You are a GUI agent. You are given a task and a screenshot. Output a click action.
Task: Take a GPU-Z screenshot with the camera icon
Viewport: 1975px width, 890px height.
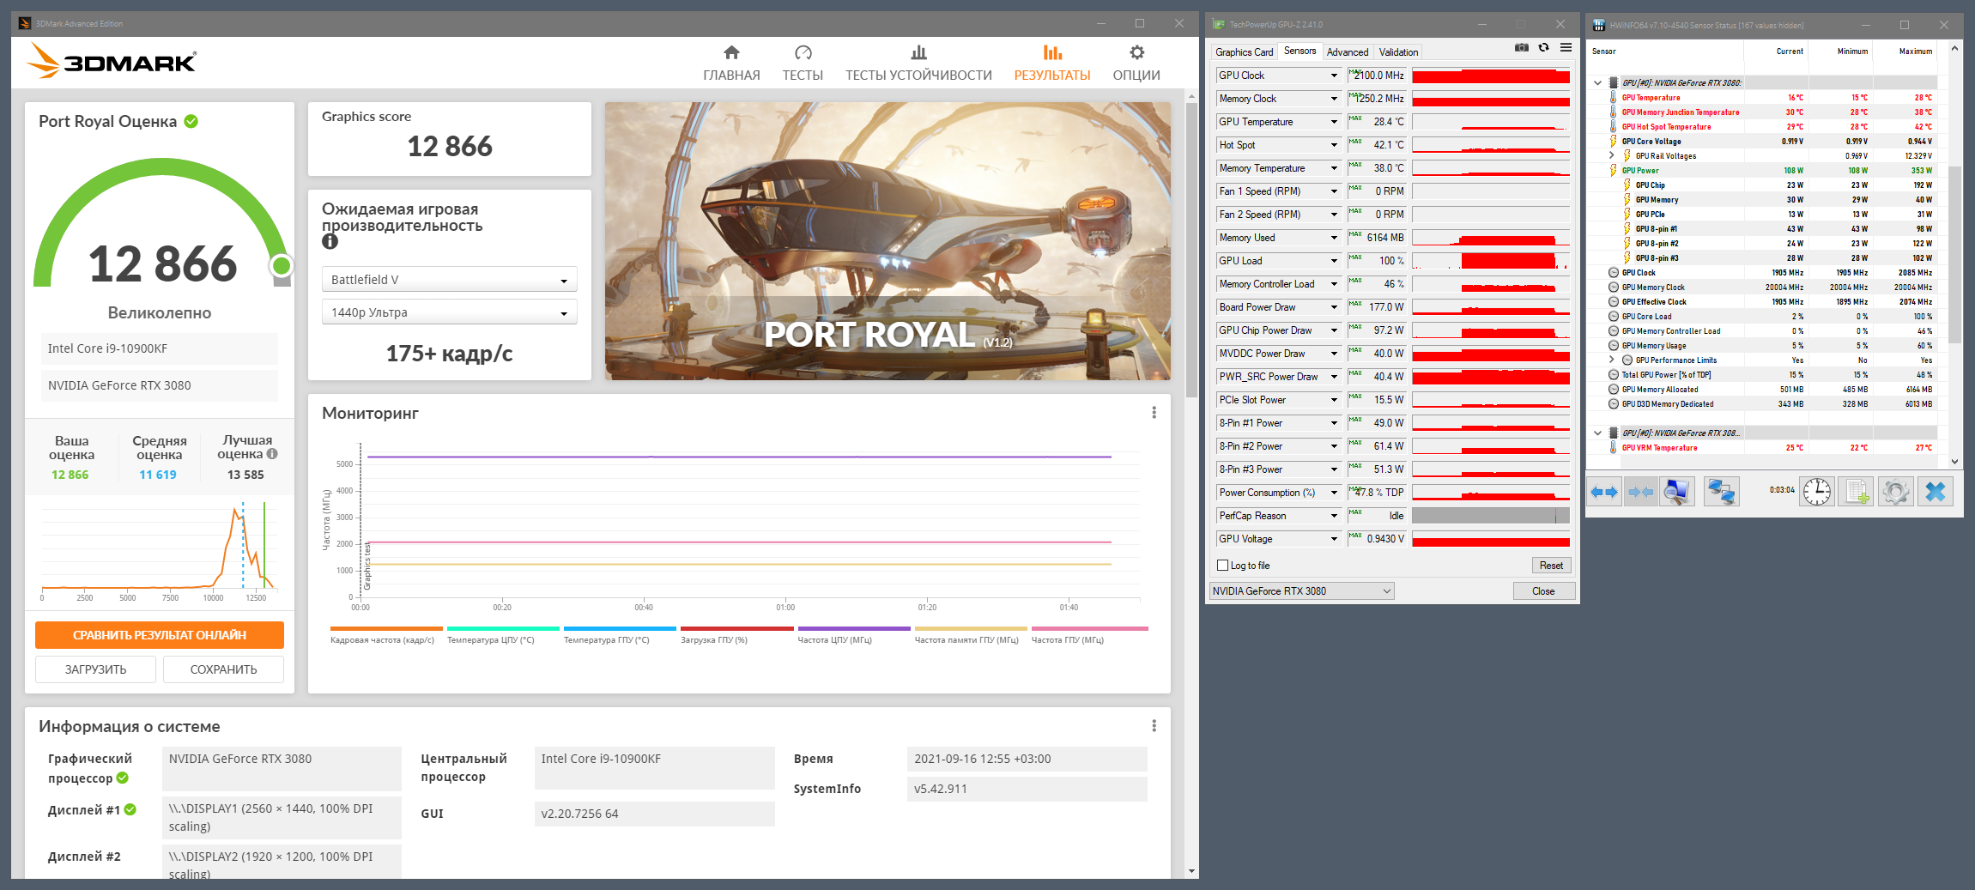pyautogui.click(x=1522, y=48)
